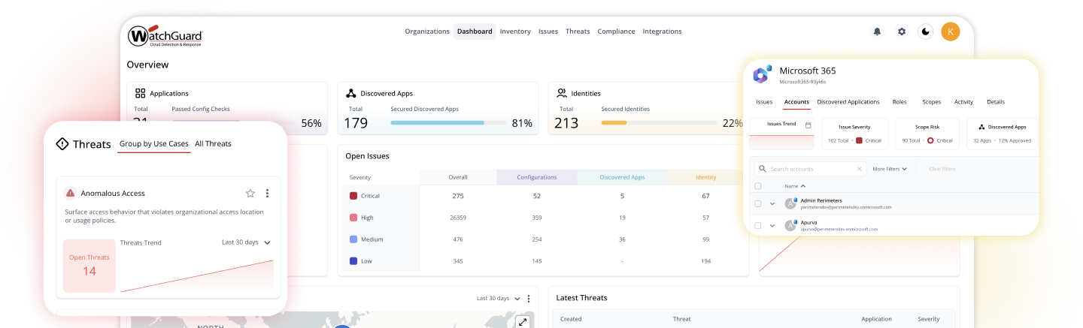Click the Threats diamond alert icon
The width and height of the screenshot is (1083, 328).
click(62, 144)
